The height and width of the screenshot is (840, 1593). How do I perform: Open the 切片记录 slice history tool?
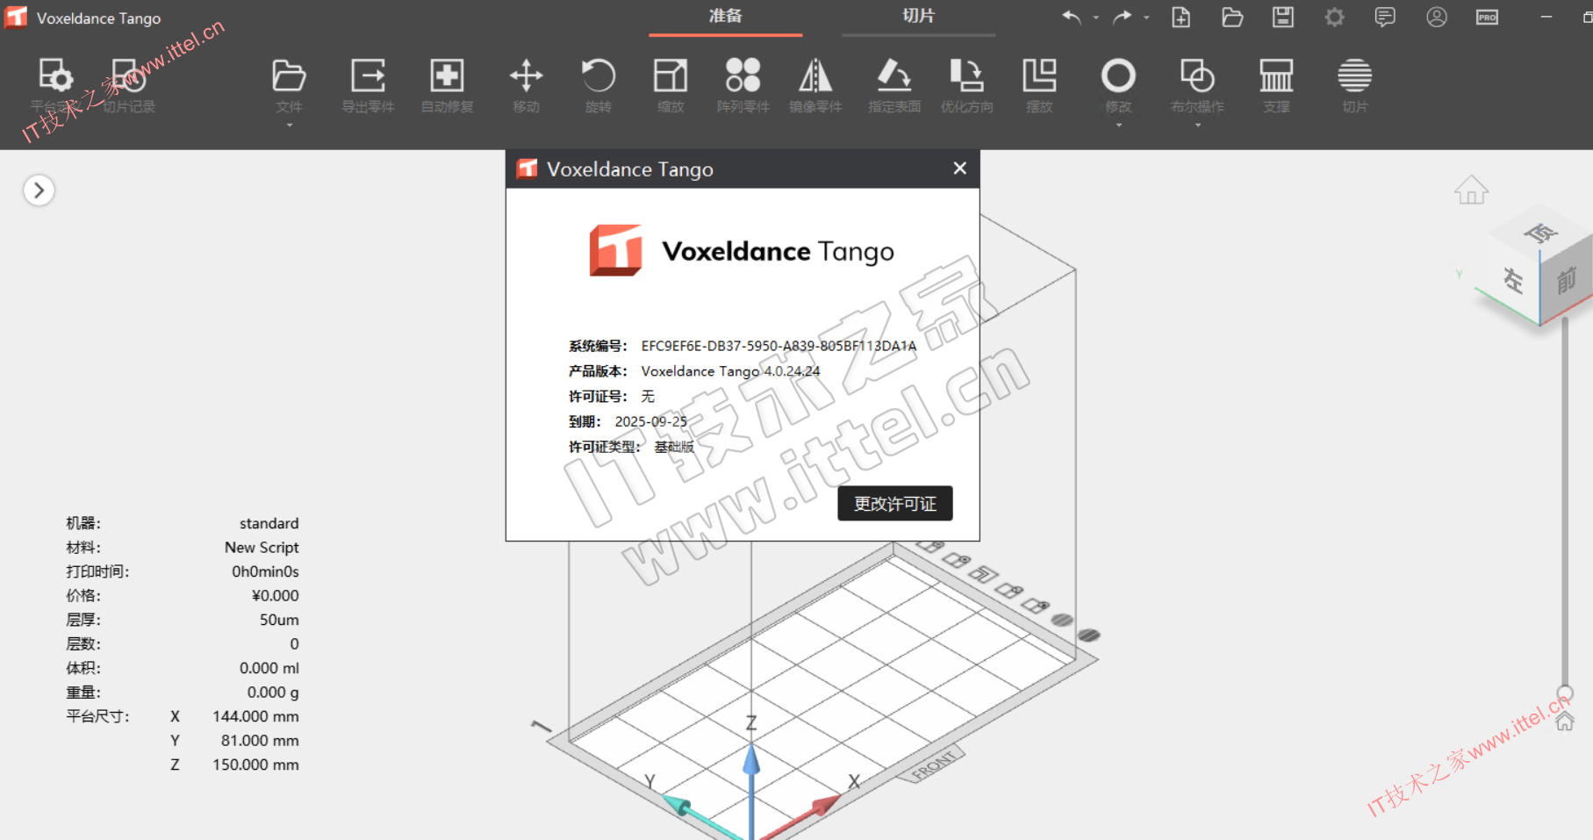point(129,85)
